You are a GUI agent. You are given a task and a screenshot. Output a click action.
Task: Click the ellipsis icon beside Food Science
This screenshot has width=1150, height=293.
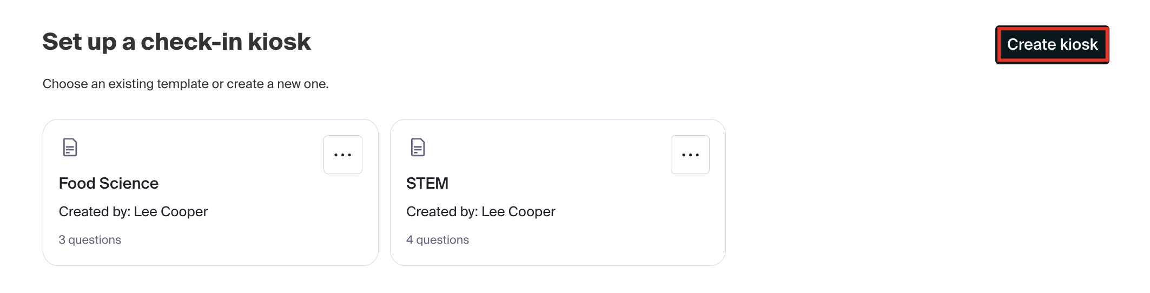343,155
